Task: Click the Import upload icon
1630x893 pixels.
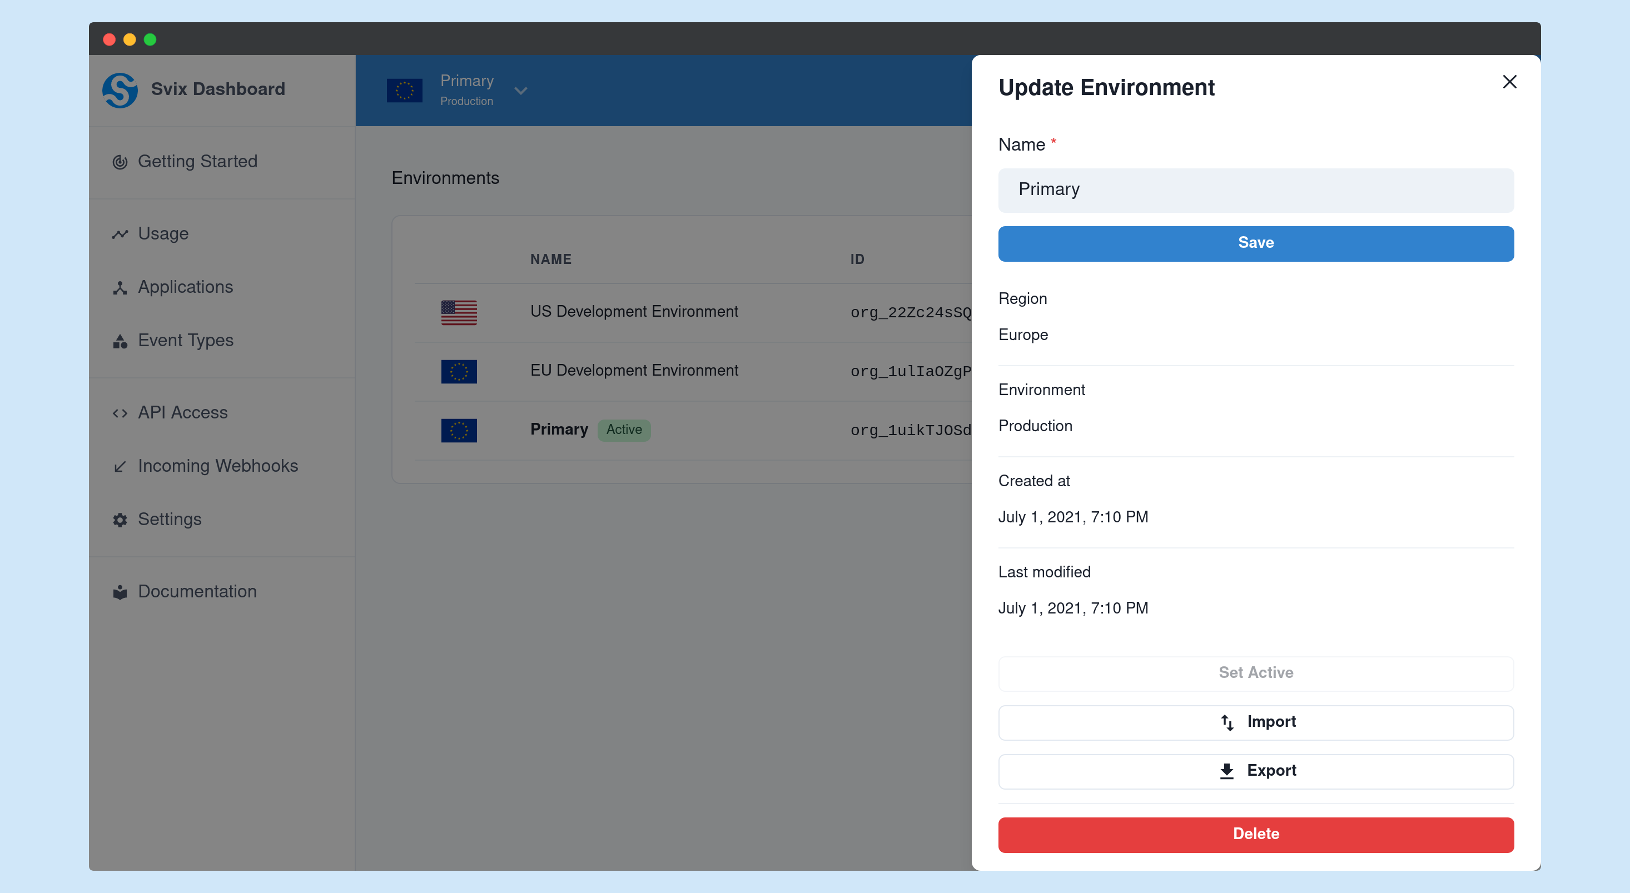Action: (x=1228, y=722)
